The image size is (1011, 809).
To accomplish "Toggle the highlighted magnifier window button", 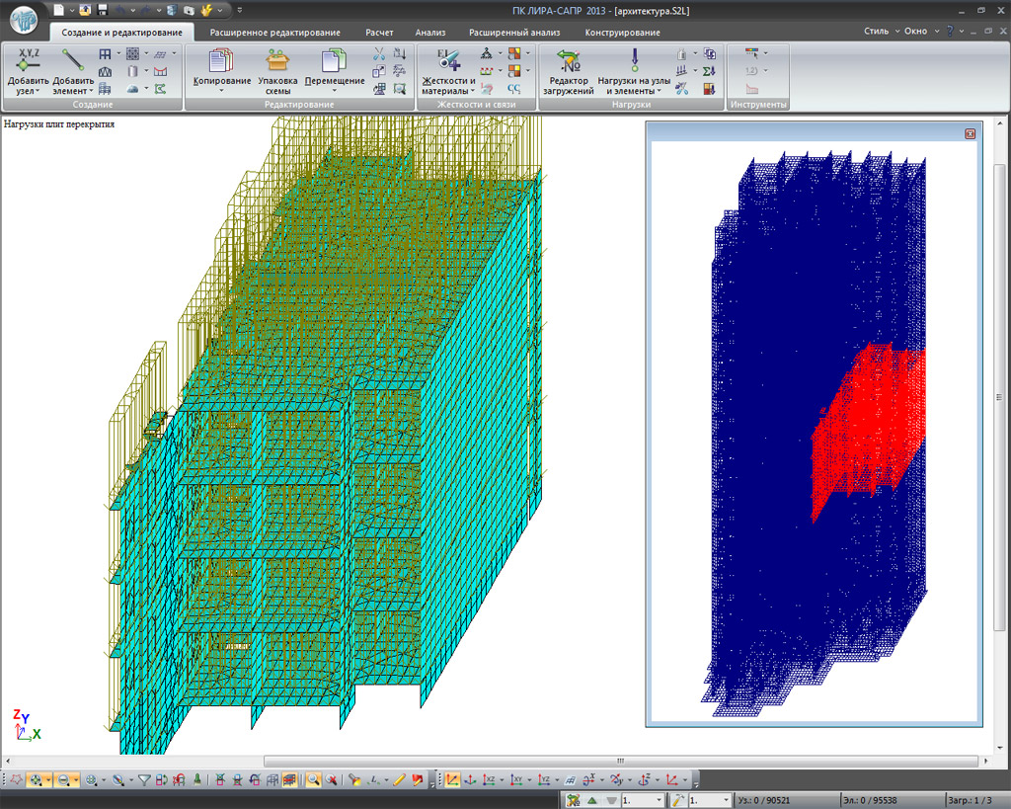I will 313,780.
